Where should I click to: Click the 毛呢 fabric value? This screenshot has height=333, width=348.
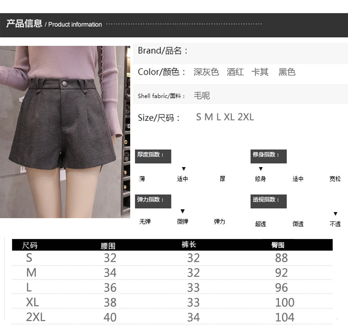(202, 96)
